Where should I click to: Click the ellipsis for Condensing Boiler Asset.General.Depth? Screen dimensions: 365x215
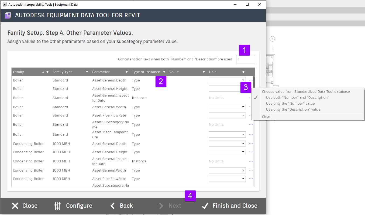click(251, 144)
